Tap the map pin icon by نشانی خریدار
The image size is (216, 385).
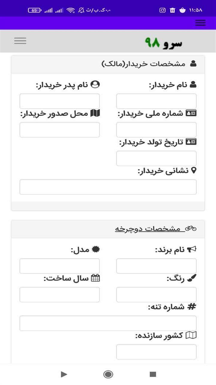tap(194, 171)
